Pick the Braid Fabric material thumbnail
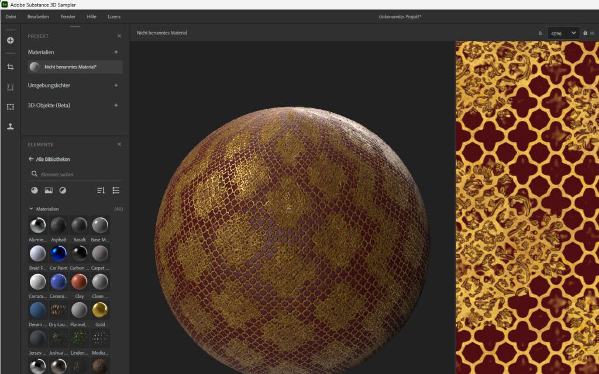This screenshot has height=374, width=599. 38,254
